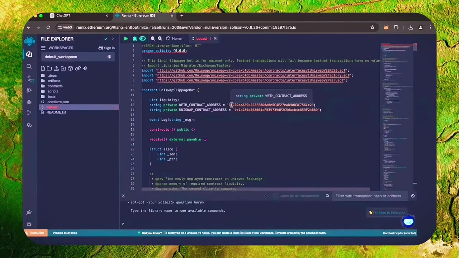Bookmark this page with the star

(372, 27)
